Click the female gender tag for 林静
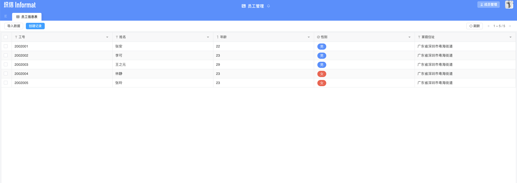The width and height of the screenshot is (517, 183). tap(322, 74)
